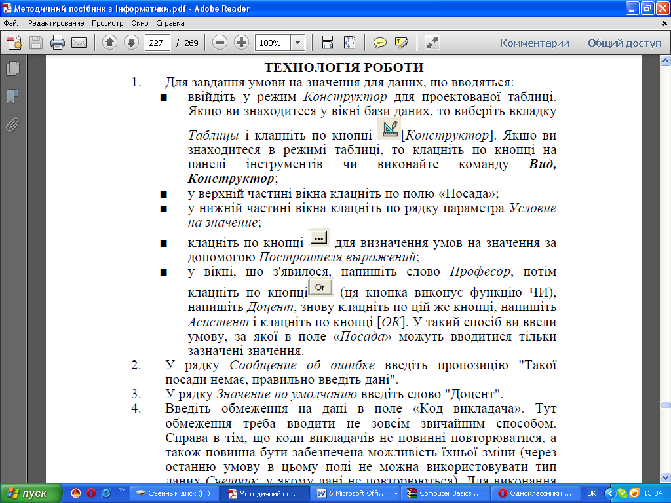The image size is (671, 503).
Task: Open Microsoft Office group dropdown arrow
Action: pos(396,493)
